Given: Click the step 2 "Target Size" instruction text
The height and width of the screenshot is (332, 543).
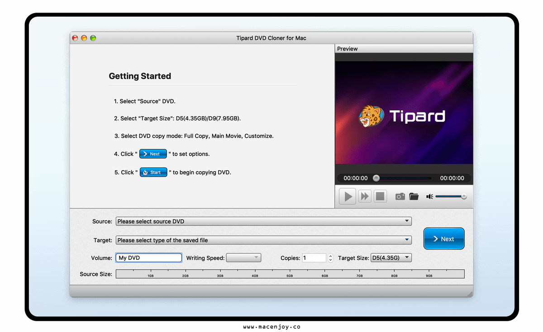Looking at the screenshot, I should 177,118.
